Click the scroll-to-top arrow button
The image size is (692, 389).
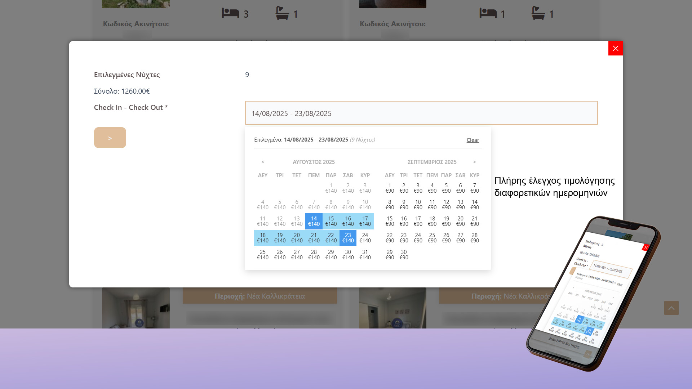pos(671,308)
